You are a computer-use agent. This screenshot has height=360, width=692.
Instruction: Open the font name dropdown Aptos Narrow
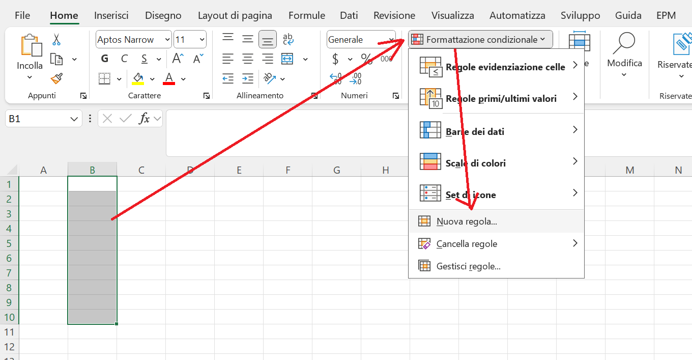(x=167, y=40)
